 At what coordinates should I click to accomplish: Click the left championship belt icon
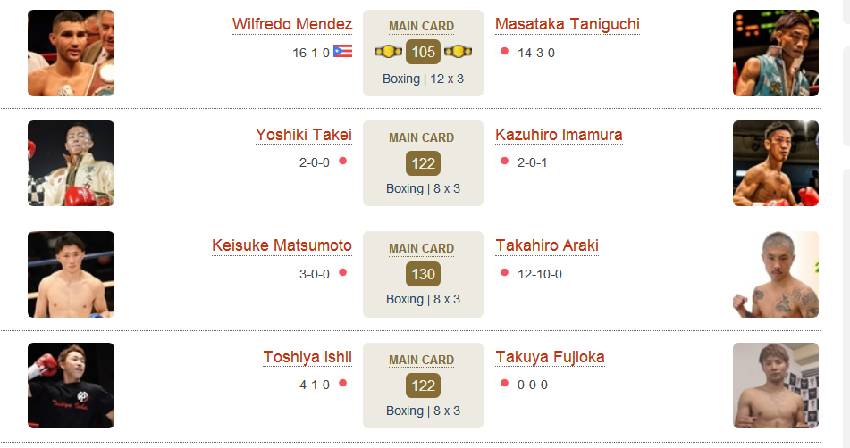(388, 52)
